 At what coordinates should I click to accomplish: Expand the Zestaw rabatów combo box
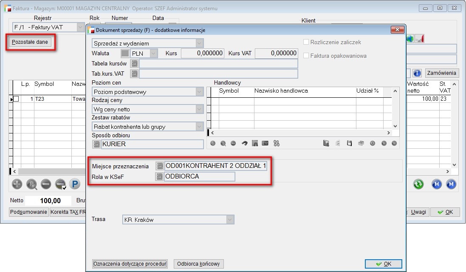(199, 127)
